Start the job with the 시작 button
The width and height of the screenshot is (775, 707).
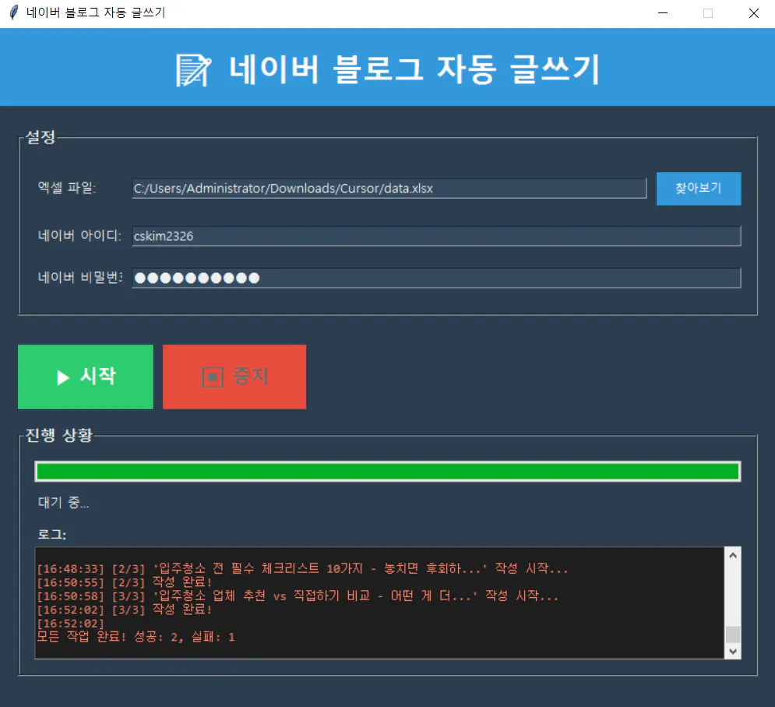pyautogui.click(x=86, y=377)
